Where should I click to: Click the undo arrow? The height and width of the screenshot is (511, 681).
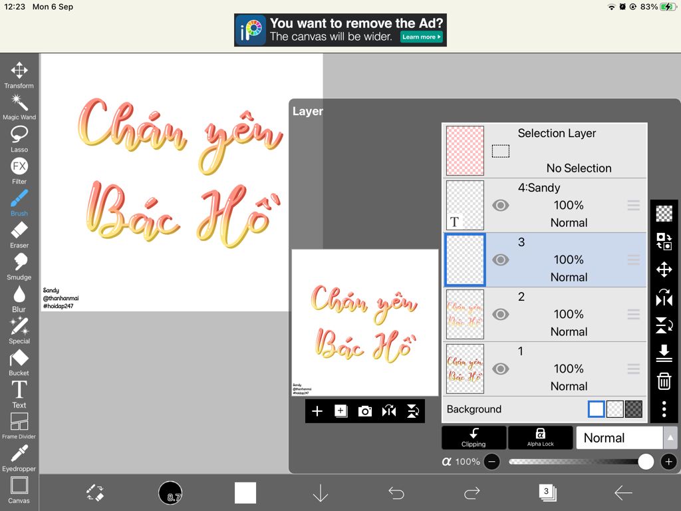point(396,493)
